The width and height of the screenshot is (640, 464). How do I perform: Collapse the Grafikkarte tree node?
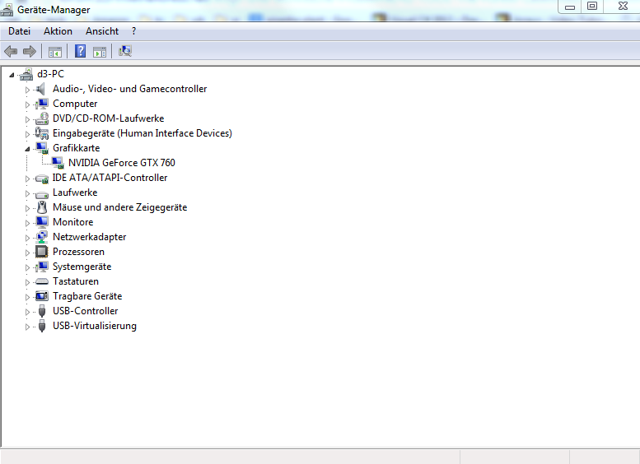click(x=27, y=149)
